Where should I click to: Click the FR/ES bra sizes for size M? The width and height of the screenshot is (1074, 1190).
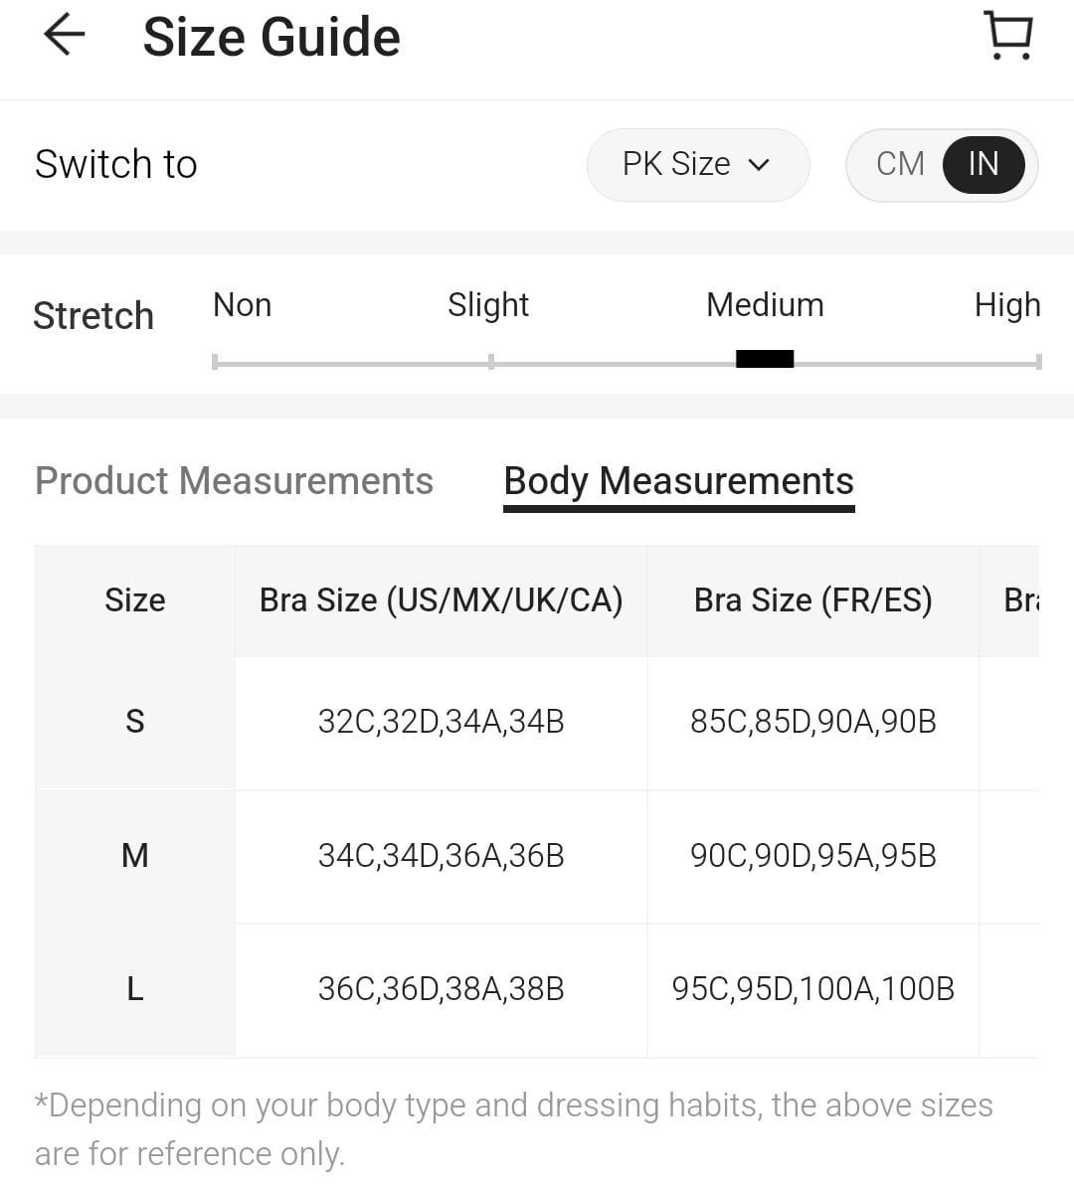[x=812, y=856]
